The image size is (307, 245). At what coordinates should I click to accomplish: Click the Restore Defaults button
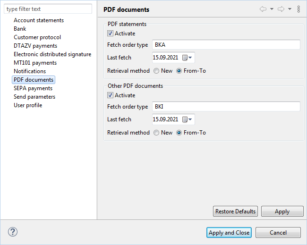coord(235,211)
